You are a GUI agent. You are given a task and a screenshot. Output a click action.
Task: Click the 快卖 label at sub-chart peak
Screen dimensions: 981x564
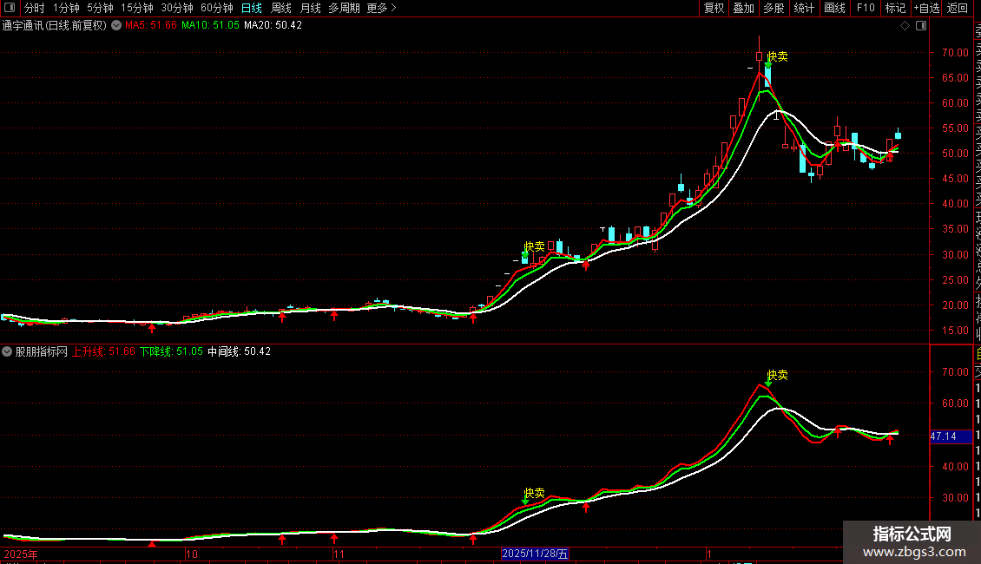778,375
